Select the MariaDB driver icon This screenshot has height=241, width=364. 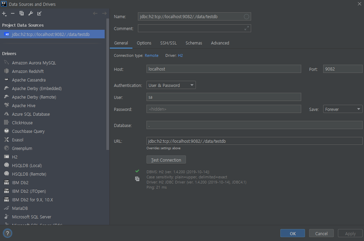pyautogui.click(x=7, y=208)
